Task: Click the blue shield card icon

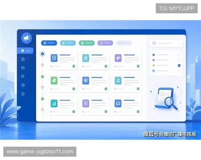Action: 86,81
